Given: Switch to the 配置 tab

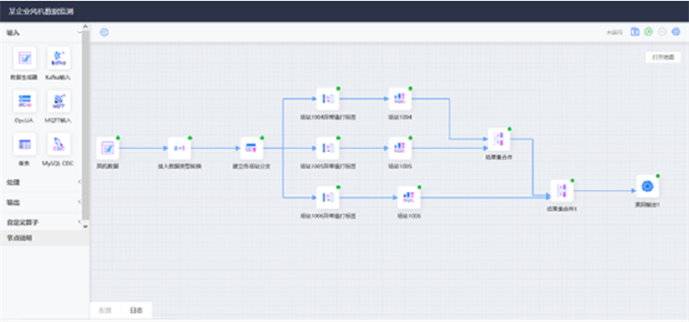Looking at the screenshot, I should (x=105, y=310).
